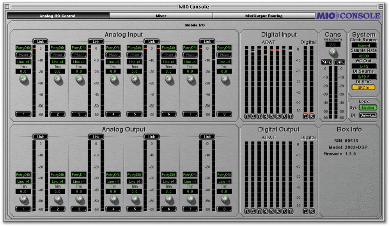
Task: Open Line +4 level menu for Analog Output 7
Action: pyautogui.click(x=190, y=182)
